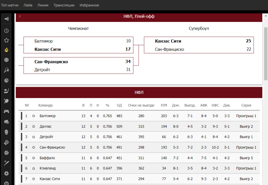The height and width of the screenshot is (185, 268).
Task: Click the circle marker beside Даллас row
Action: (x=33, y=126)
